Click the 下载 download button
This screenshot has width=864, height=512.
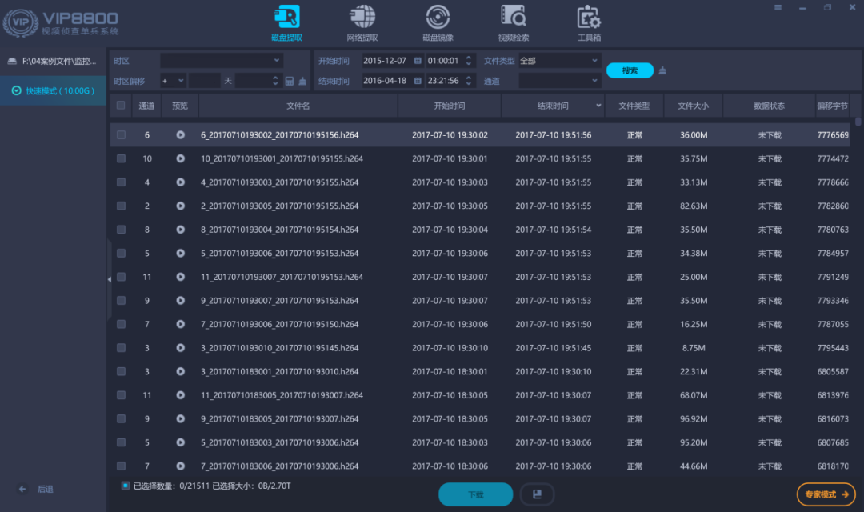click(x=475, y=494)
